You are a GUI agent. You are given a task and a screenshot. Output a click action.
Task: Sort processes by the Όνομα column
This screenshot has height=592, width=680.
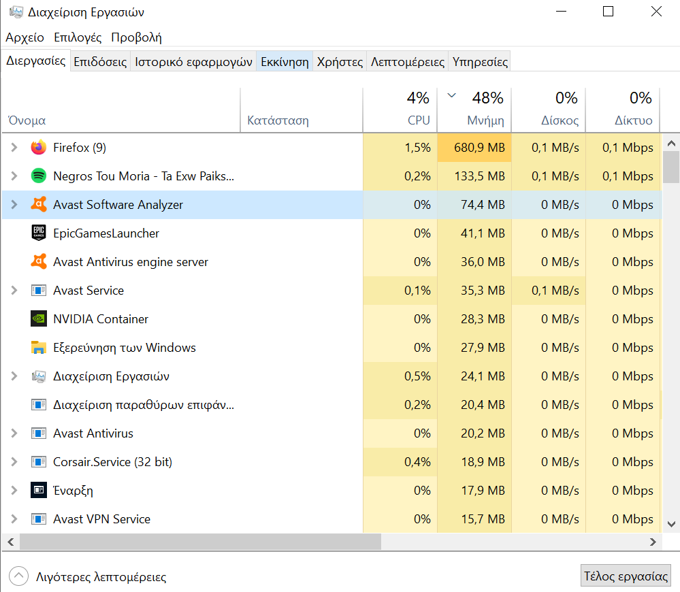coord(121,110)
